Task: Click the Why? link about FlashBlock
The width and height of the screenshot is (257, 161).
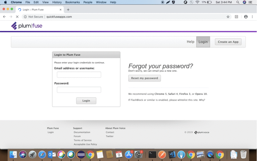Action: 202,100
